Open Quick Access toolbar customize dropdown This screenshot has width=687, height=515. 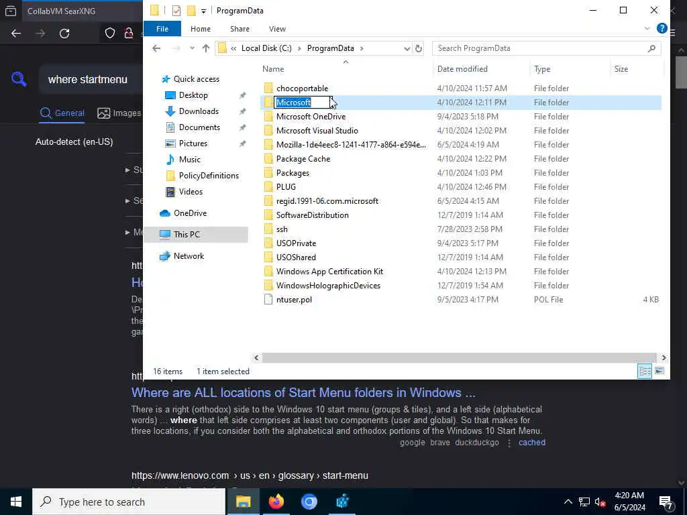pyautogui.click(x=203, y=11)
